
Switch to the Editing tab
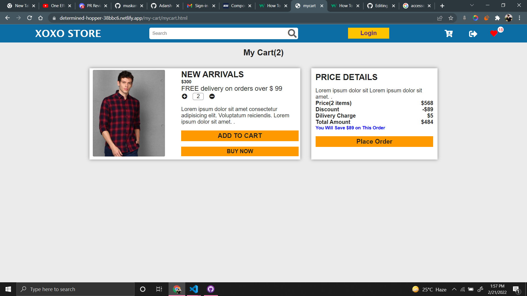click(382, 5)
